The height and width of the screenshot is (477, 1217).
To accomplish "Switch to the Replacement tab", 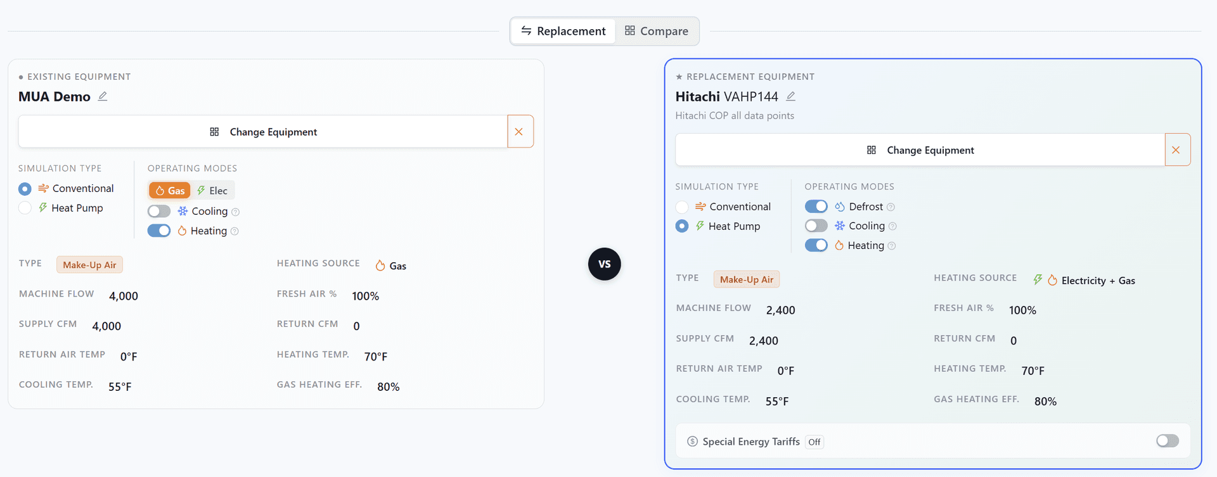I will [563, 31].
